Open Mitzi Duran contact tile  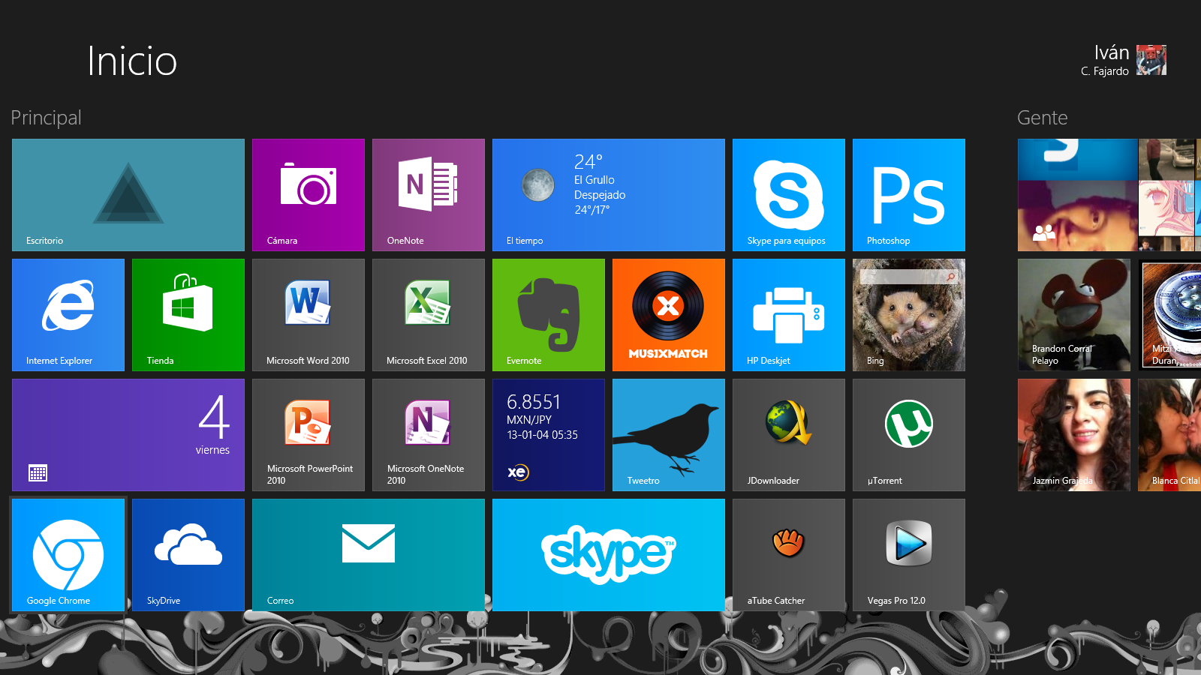(x=1169, y=315)
